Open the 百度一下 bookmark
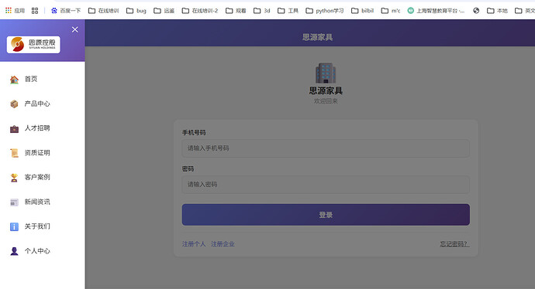The height and width of the screenshot is (289, 535). tap(66, 11)
